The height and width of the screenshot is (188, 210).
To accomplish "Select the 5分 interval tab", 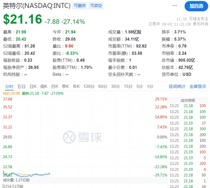I will tap(139, 87).
